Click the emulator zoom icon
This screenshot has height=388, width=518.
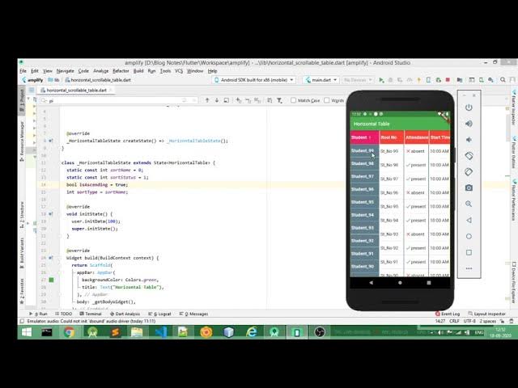pyautogui.click(x=469, y=204)
